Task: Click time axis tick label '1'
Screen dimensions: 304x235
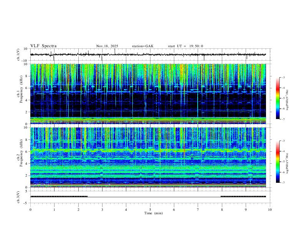Action: [54, 210]
